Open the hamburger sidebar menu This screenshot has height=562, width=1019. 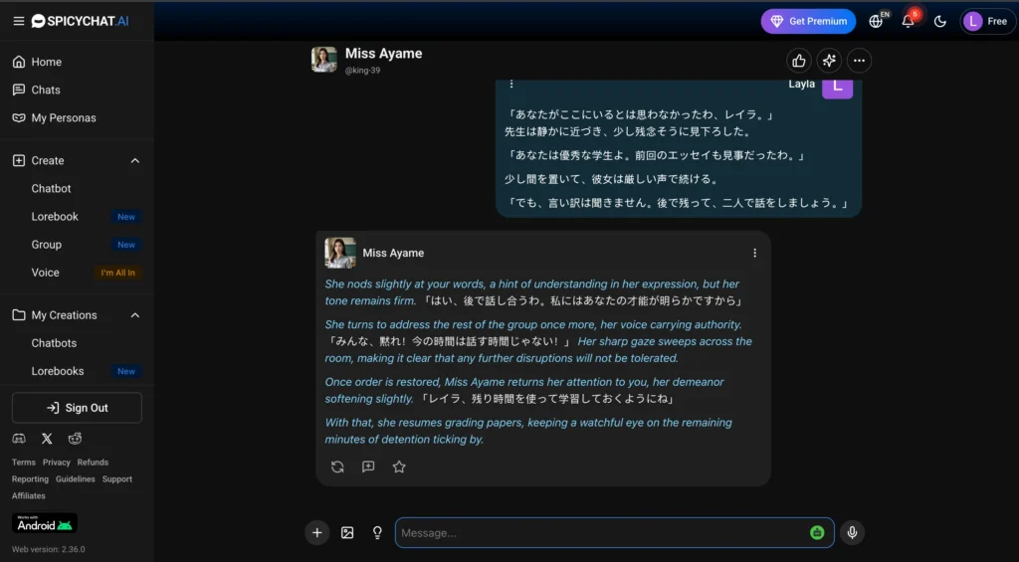pos(19,22)
